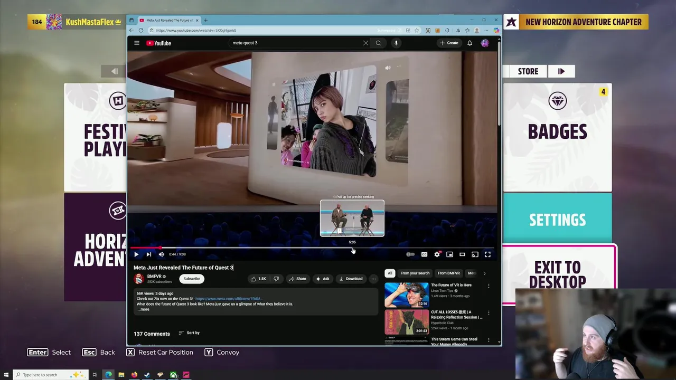
Task: Switch to the STORE tab in game menu
Action: point(528,71)
